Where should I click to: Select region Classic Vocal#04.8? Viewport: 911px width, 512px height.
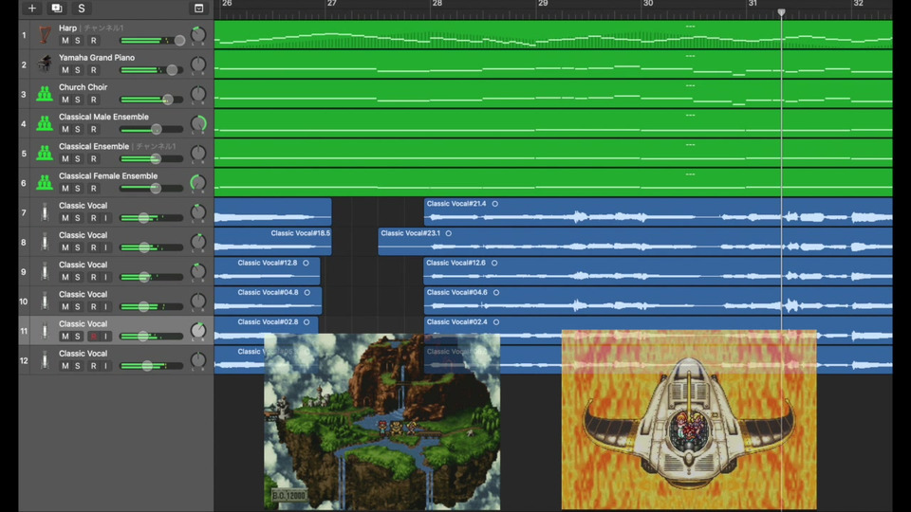click(268, 301)
